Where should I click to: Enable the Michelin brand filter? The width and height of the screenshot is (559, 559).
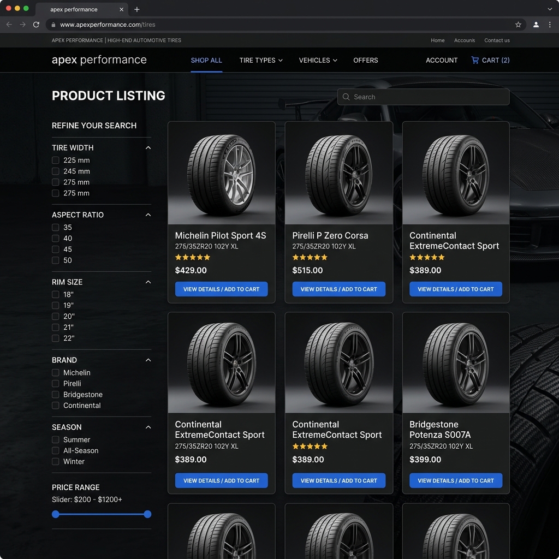click(56, 372)
